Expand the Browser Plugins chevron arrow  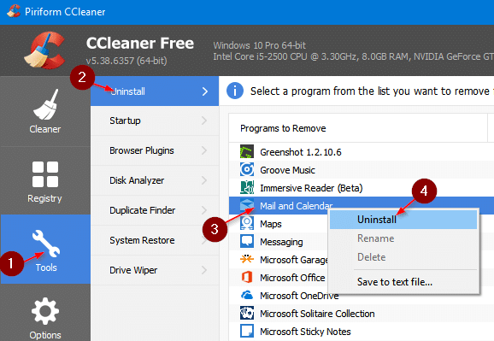pos(204,150)
